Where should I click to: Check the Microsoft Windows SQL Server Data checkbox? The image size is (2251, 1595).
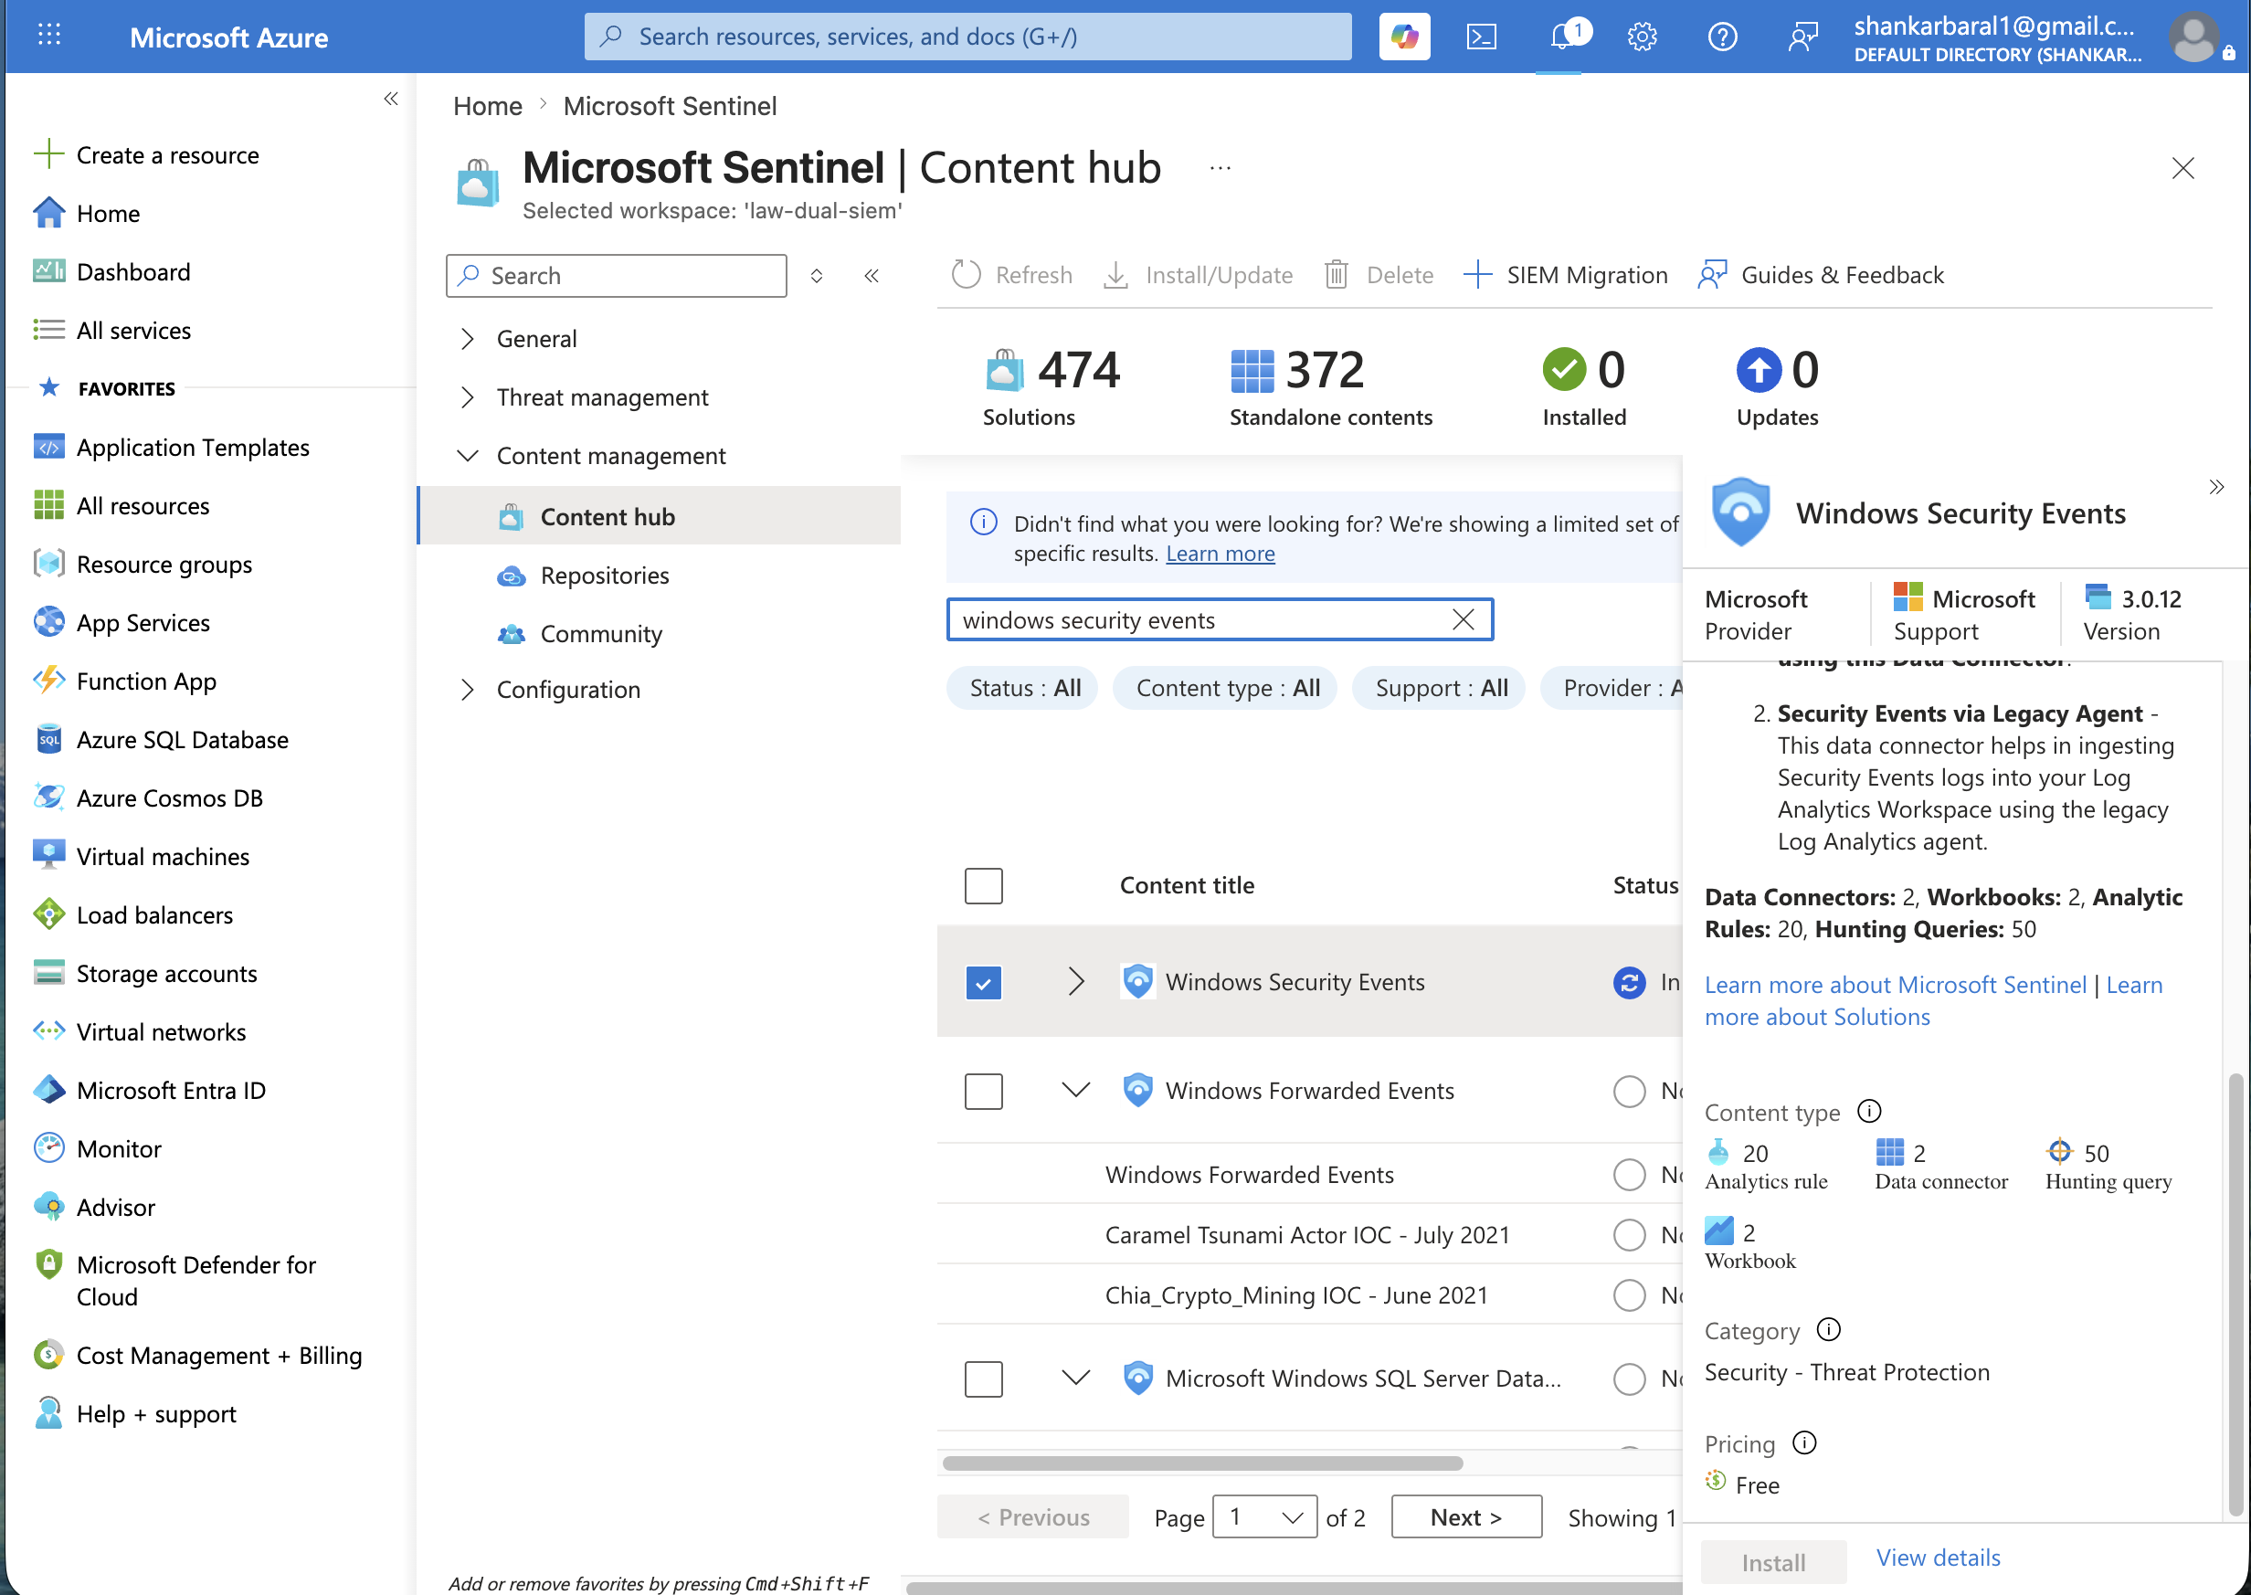[983, 1378]
